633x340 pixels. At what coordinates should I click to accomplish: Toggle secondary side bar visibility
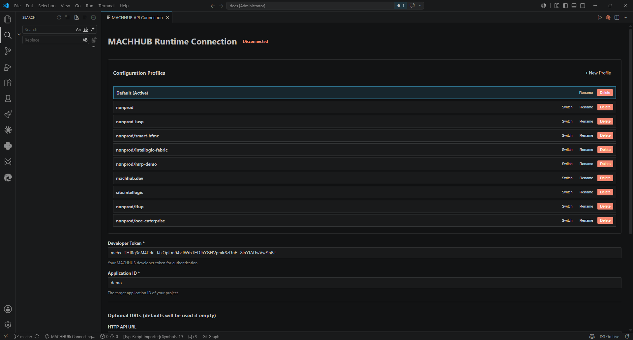pyautogui.click(x=583, y=6)
